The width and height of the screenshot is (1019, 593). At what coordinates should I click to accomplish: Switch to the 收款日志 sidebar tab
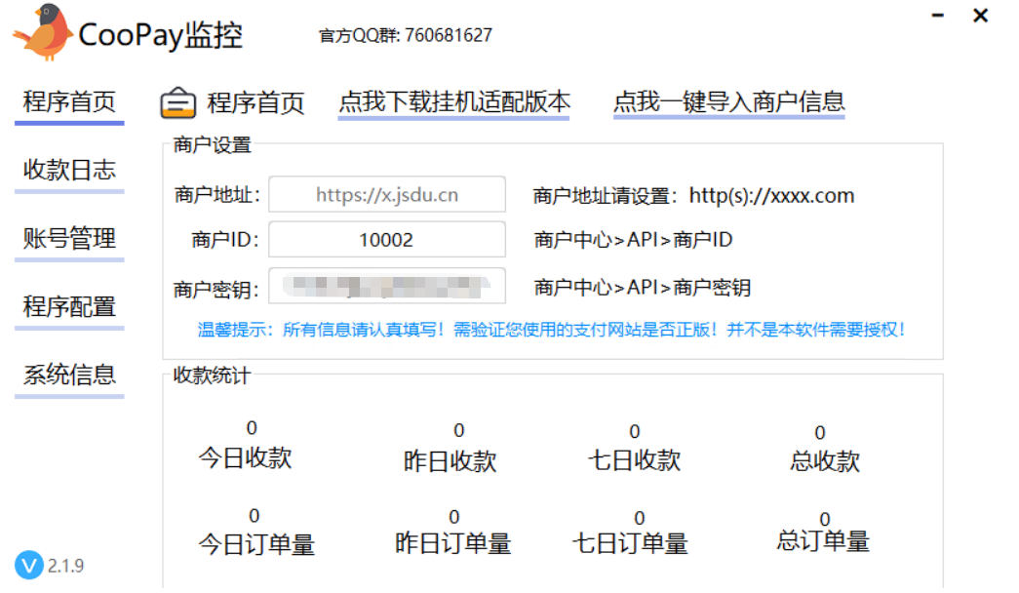coord(69,170)
